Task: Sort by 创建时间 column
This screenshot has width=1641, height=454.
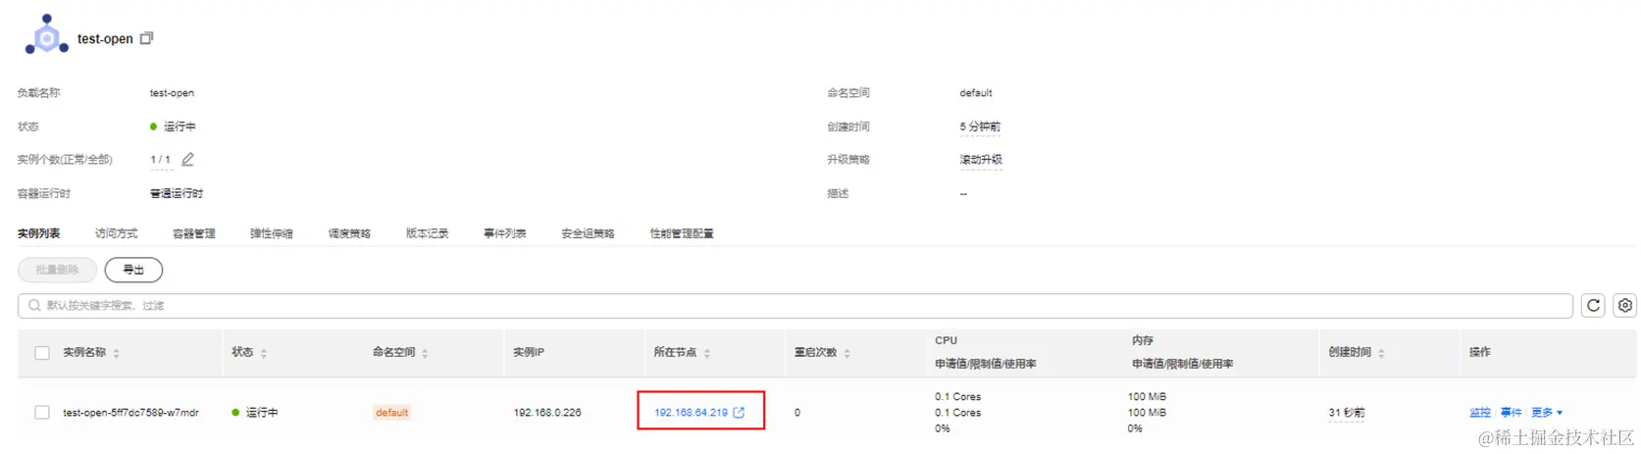Action: 1380,353
